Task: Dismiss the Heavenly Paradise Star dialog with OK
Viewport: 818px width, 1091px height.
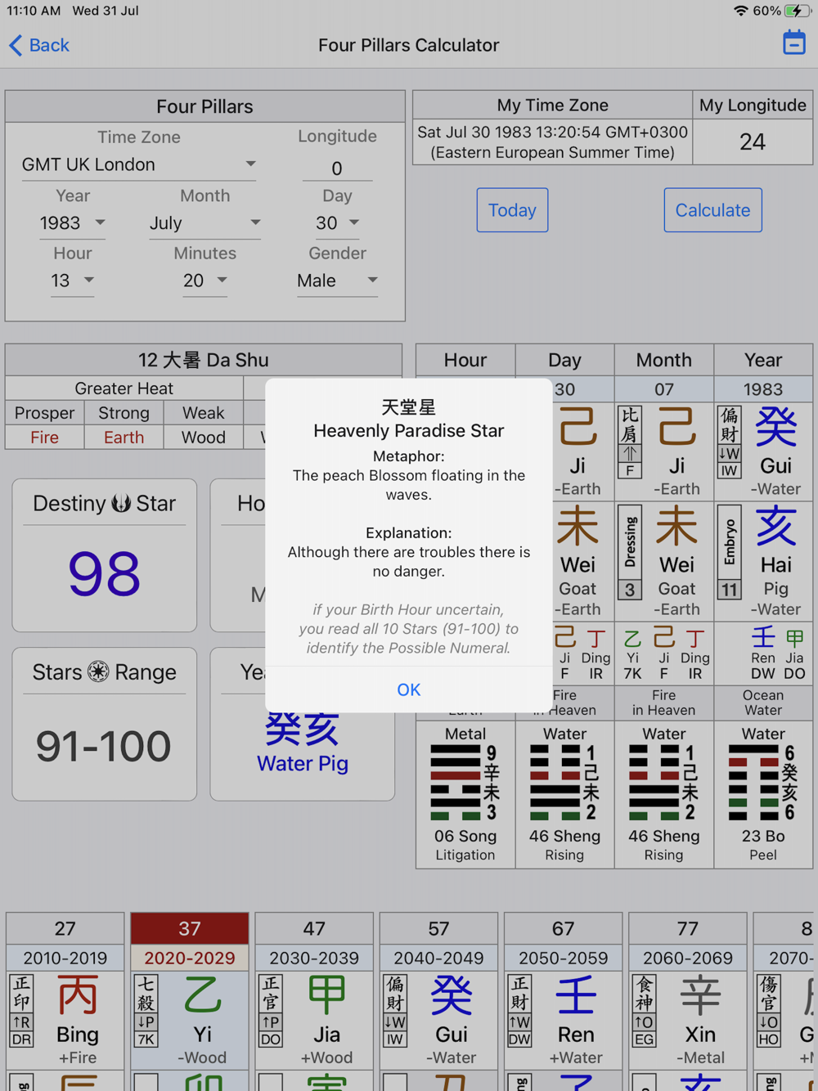Action: pyautogui.click(x=409, y=689)
